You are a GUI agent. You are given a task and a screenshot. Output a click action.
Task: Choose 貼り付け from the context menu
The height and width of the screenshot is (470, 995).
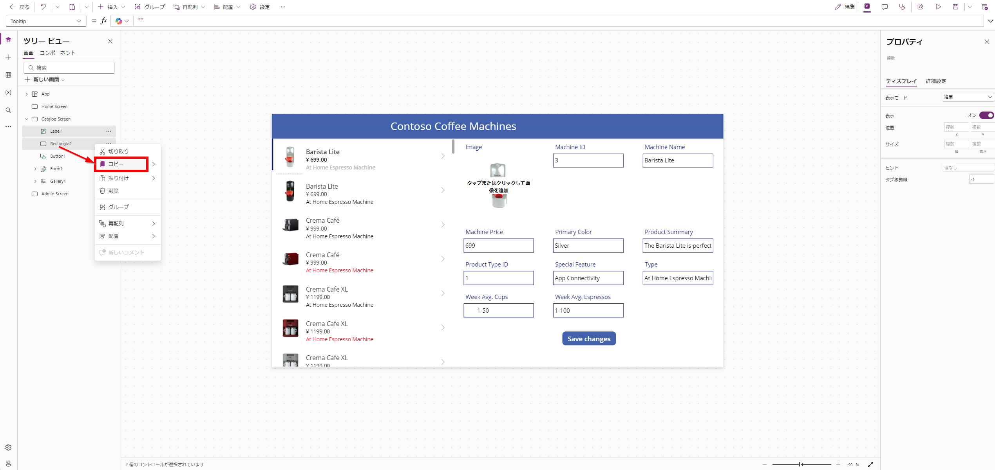click(x=128, y=178)
